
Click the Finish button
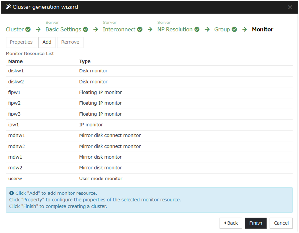tap(256, 223)
